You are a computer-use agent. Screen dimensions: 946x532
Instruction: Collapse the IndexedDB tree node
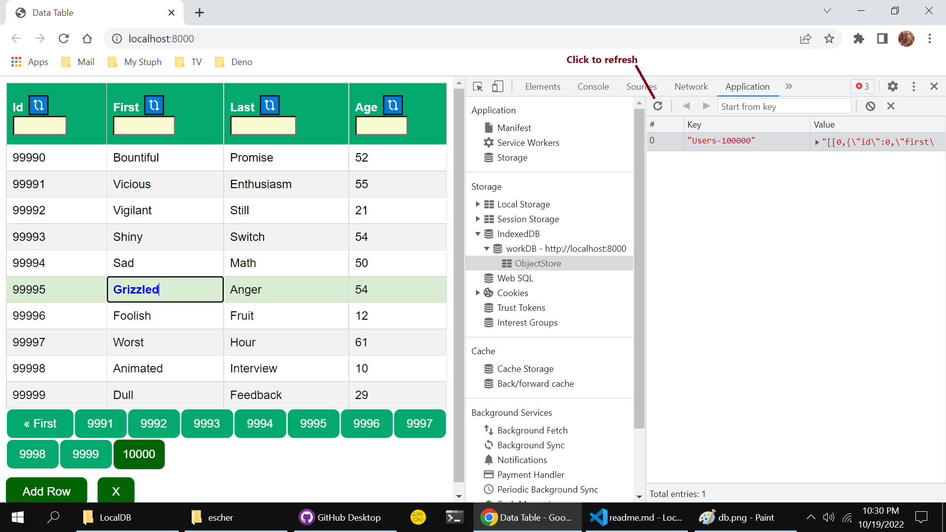point(477,233)
